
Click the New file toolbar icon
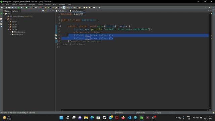click(2, 8)
